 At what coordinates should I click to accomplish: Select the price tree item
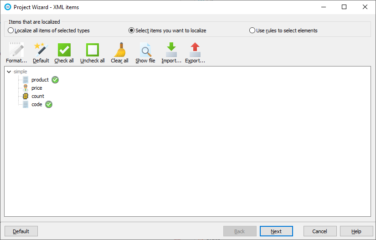click(36, 88)
